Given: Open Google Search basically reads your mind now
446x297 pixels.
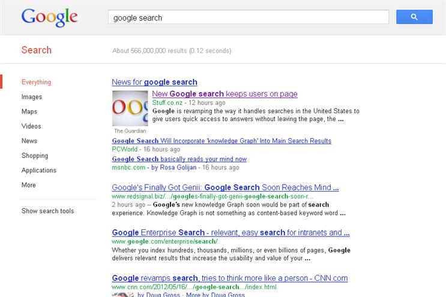Looking at the screenshot, I should [x=179, y=159].
